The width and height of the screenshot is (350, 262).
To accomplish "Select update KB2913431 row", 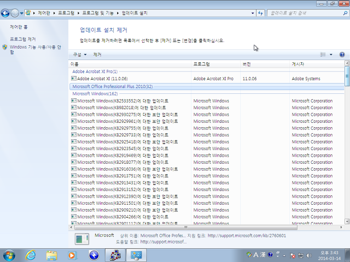I will pos(207,183).
